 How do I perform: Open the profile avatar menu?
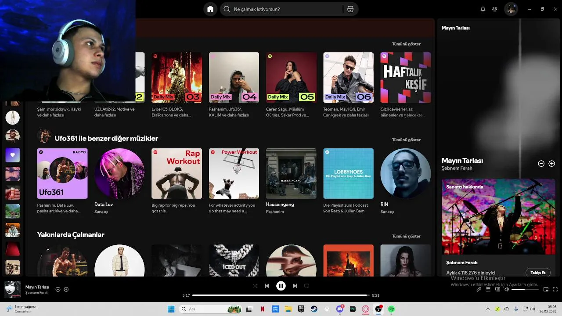(x=511, y=9)
